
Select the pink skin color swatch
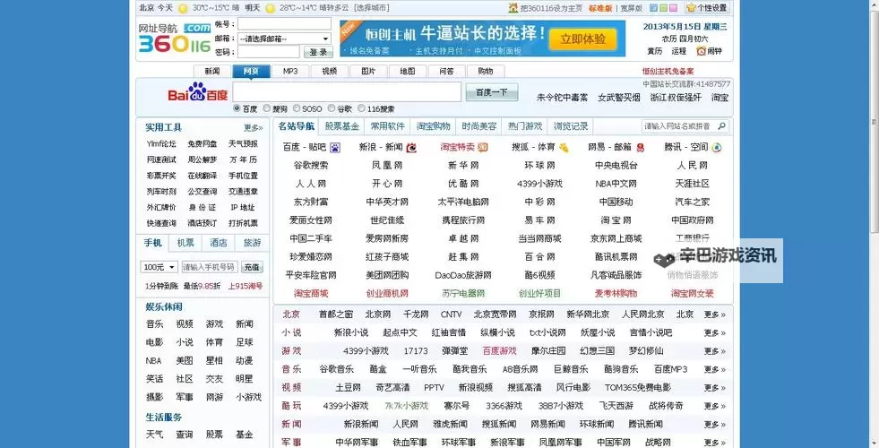click(673, 8)
